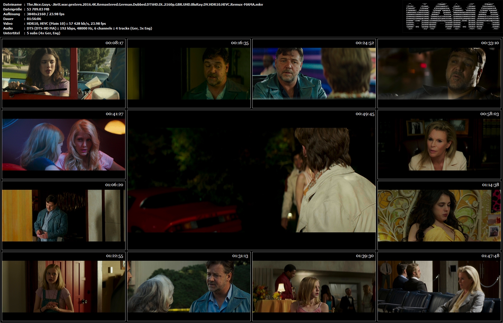Image resolution: width=503 pixels, height=323 pixels.
Task: Click the HDR10, HEVC video info line
Action: pos(66,24)
